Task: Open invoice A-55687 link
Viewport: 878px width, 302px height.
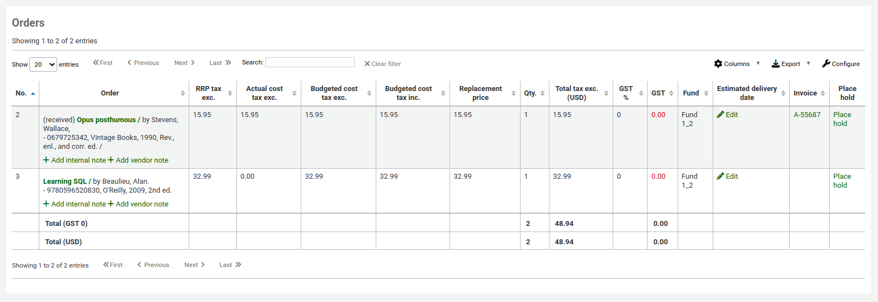Action: [x=806, y=115]
